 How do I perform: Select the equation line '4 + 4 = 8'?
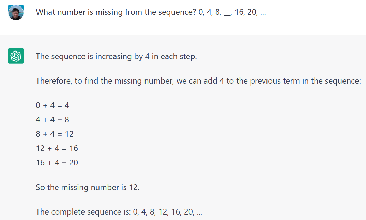[x=52, y=120]
